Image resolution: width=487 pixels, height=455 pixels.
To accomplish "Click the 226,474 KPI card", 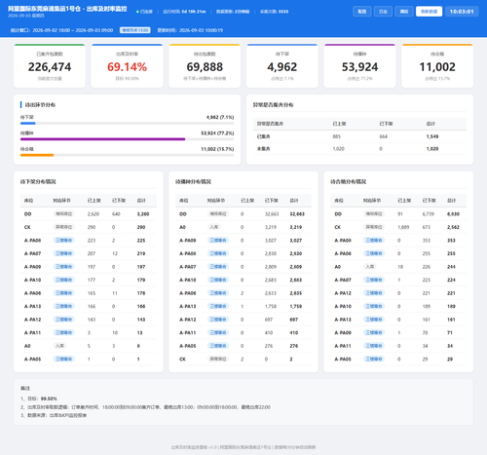I will tap(50, 66).
